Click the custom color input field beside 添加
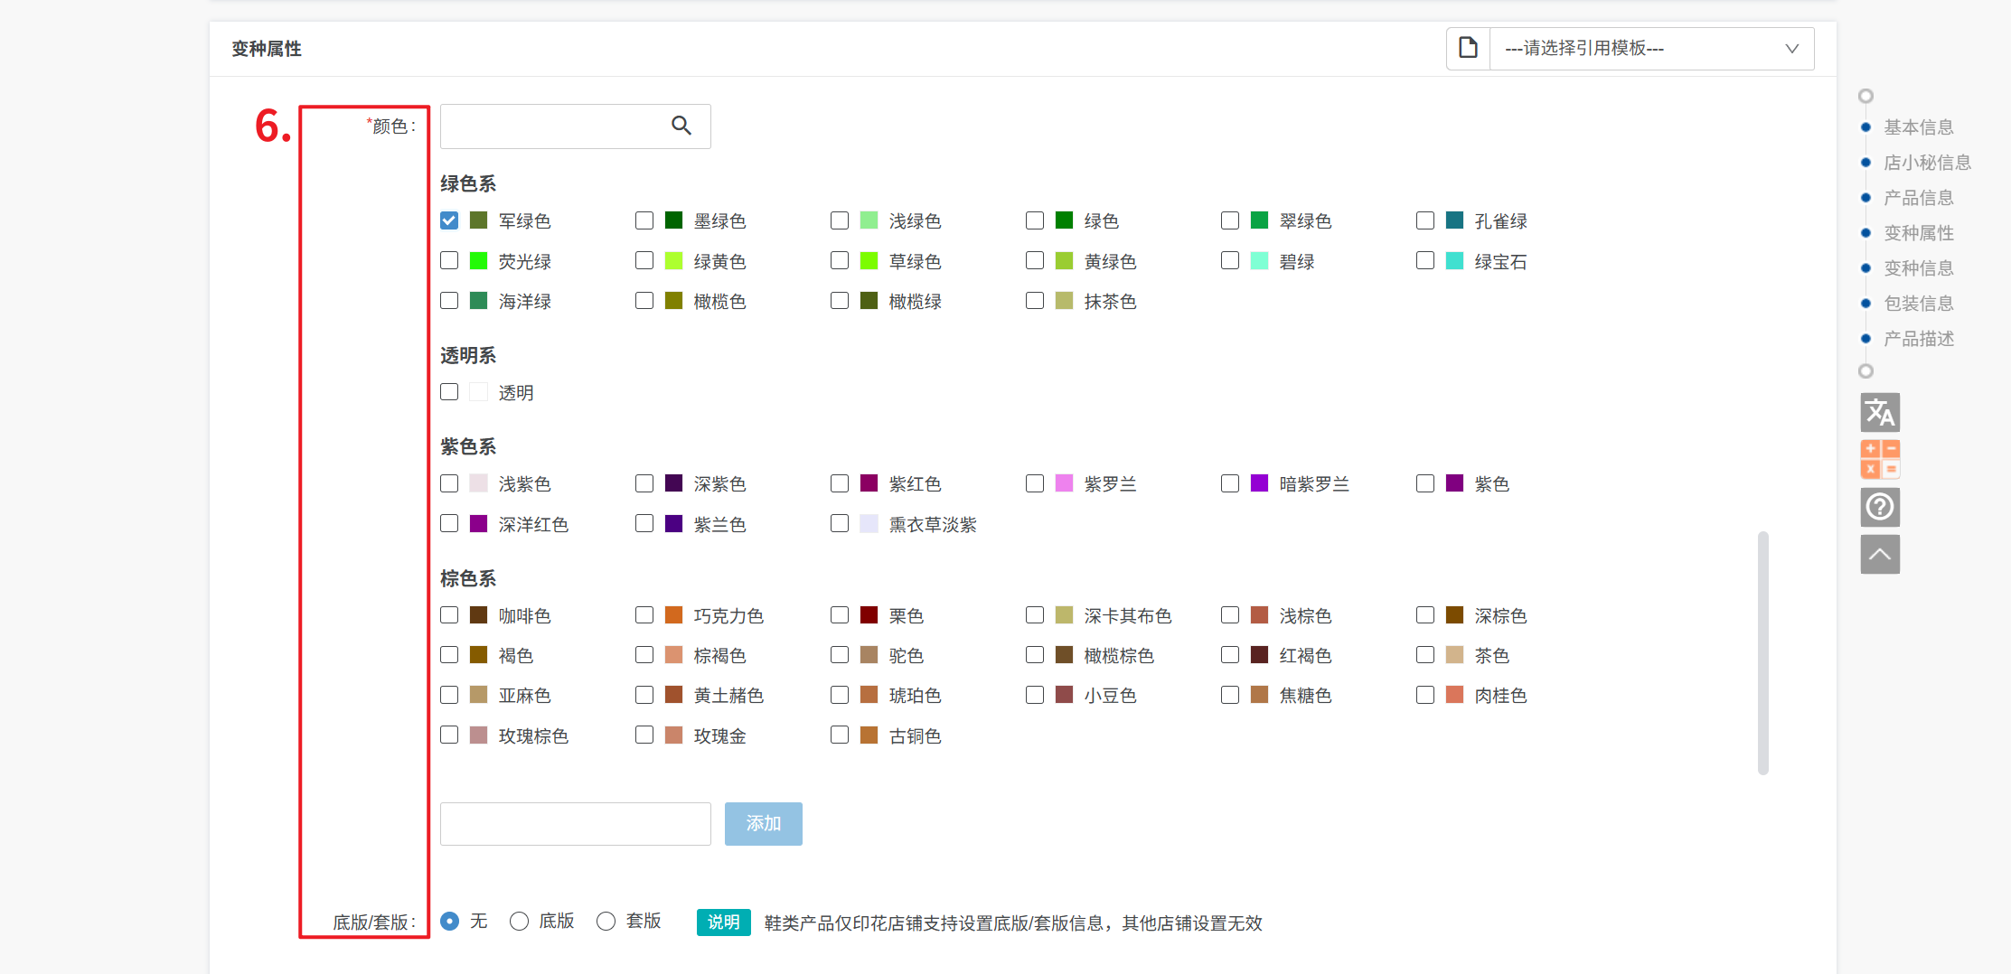Viewport: 2011px width, 974px height. coord(576,823)
